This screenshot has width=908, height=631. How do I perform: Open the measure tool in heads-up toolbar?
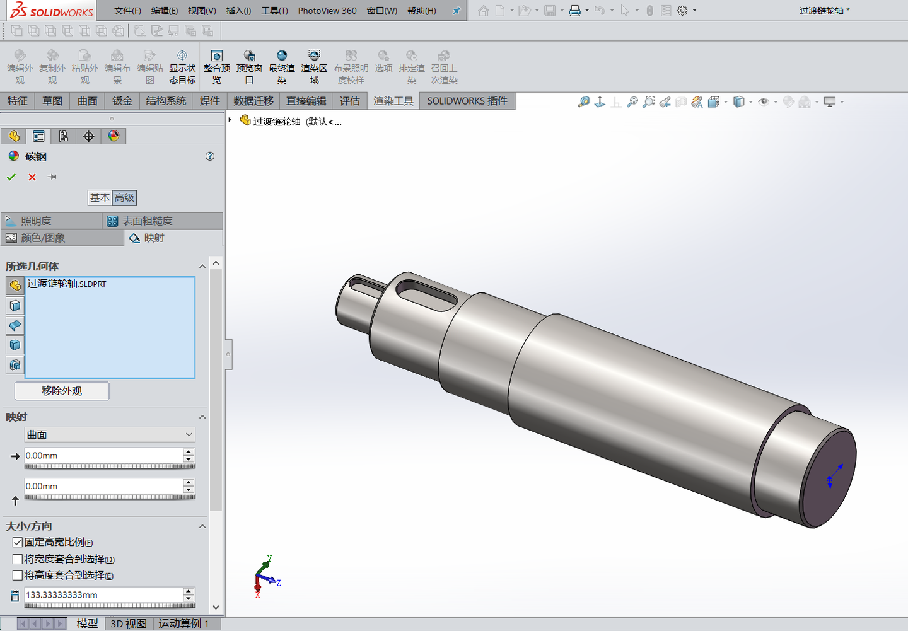click(583, 101)
